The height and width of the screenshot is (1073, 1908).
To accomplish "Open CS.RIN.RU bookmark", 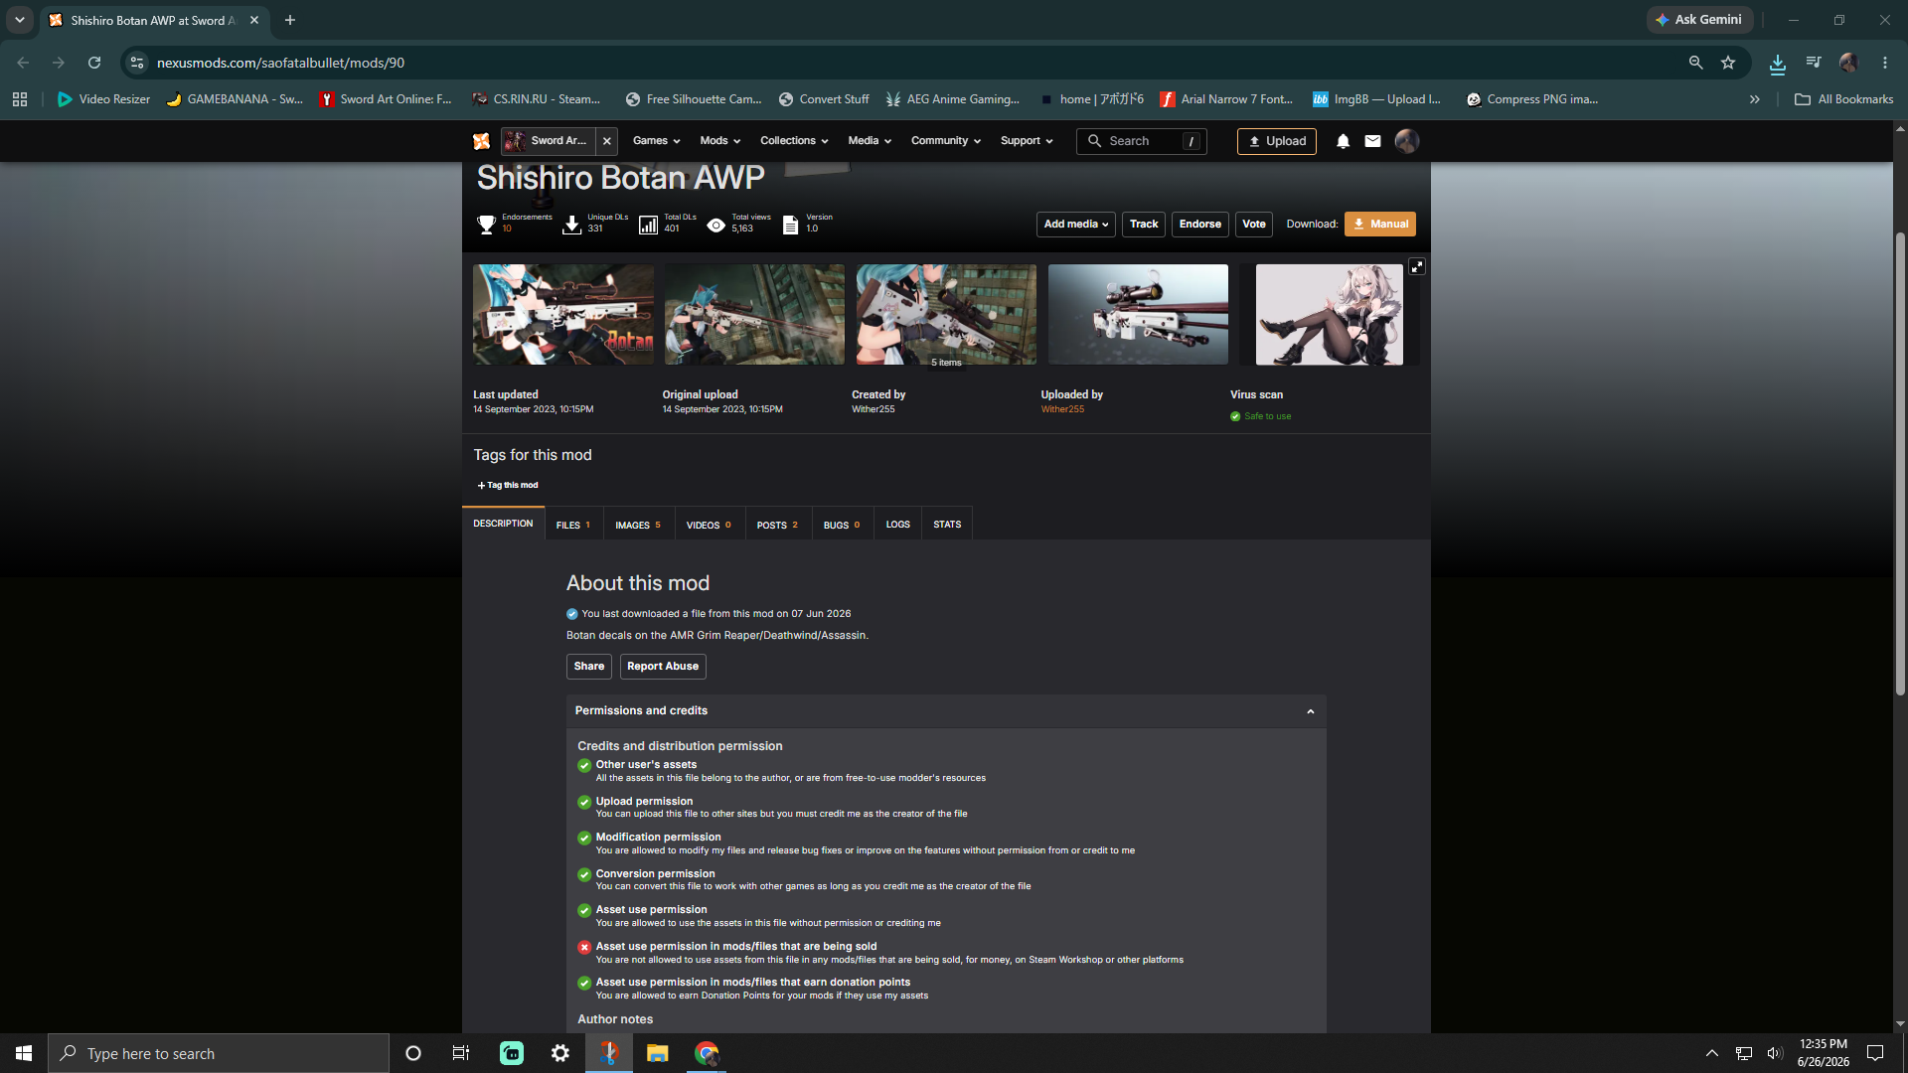I will click(537, 99).
